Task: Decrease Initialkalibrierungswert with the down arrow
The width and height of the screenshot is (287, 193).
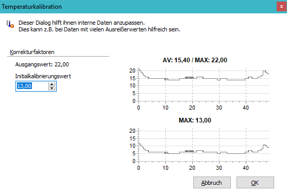Action: click(x=52, y=89)
